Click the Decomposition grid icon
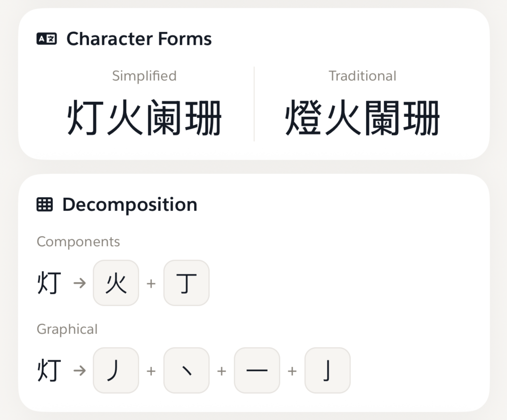Viewport: 507px width, 420px height. point(45,204)
